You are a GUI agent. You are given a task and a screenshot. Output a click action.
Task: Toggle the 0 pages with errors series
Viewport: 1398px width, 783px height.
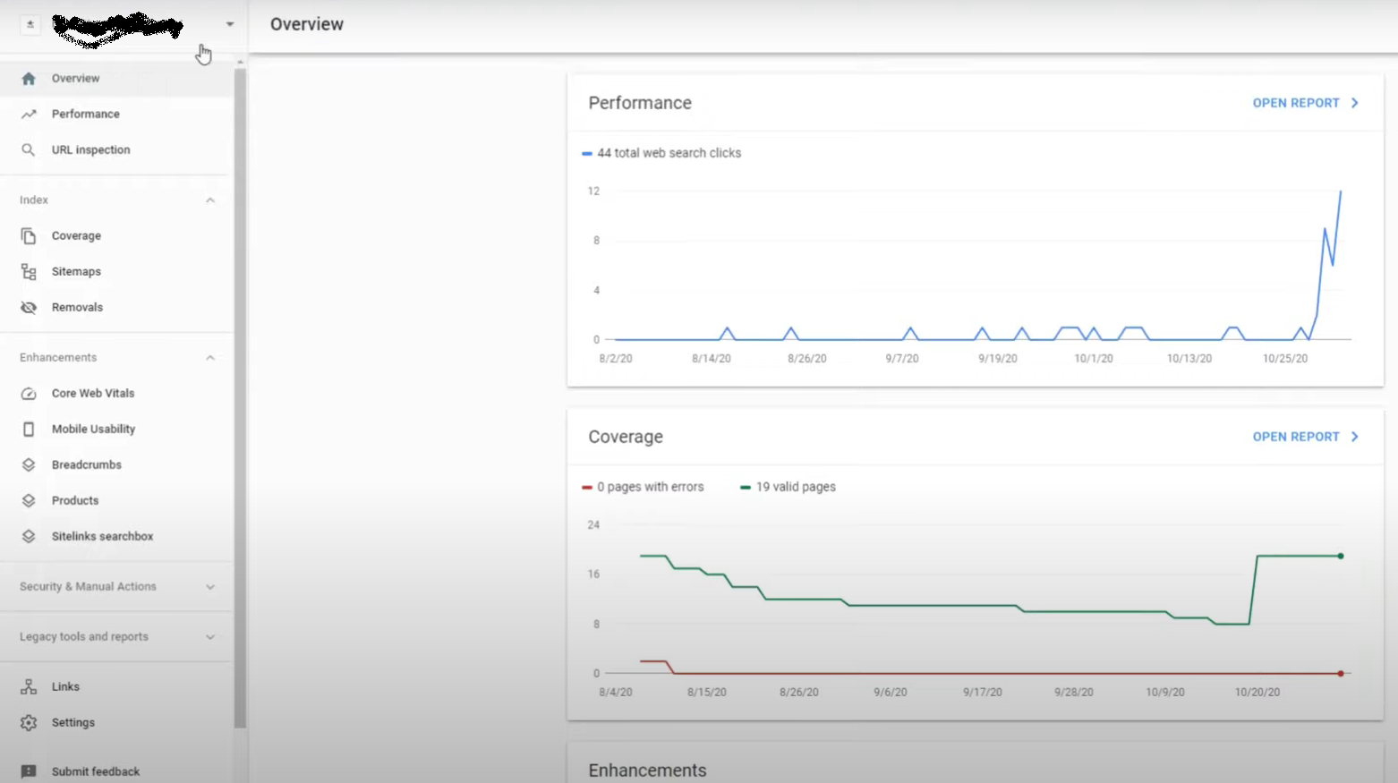click(644, 486)
